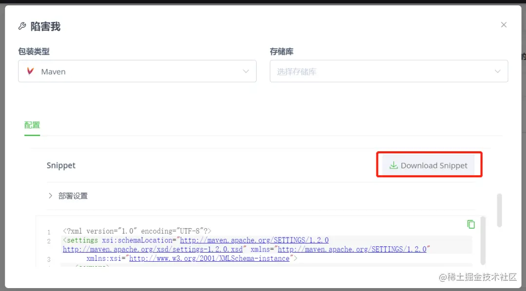
Task: Switch to the 配置 tab
Action: coord(32,126)
